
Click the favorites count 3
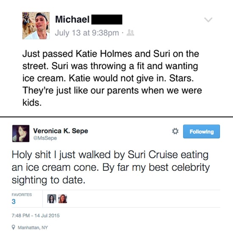[x=14, y=202]
